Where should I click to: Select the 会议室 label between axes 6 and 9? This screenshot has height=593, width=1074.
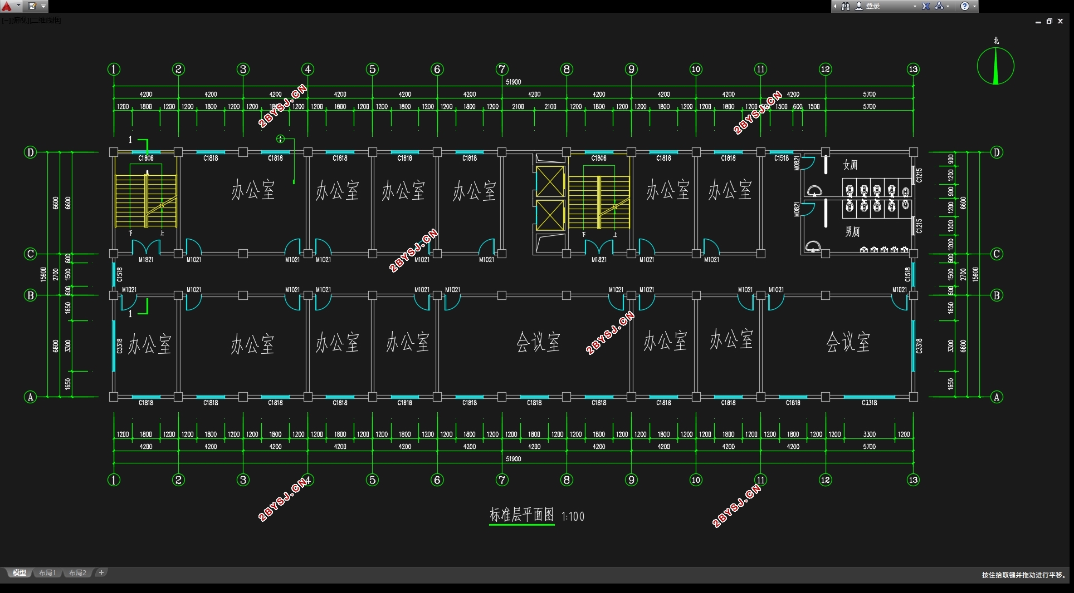[x=538, y=342]
